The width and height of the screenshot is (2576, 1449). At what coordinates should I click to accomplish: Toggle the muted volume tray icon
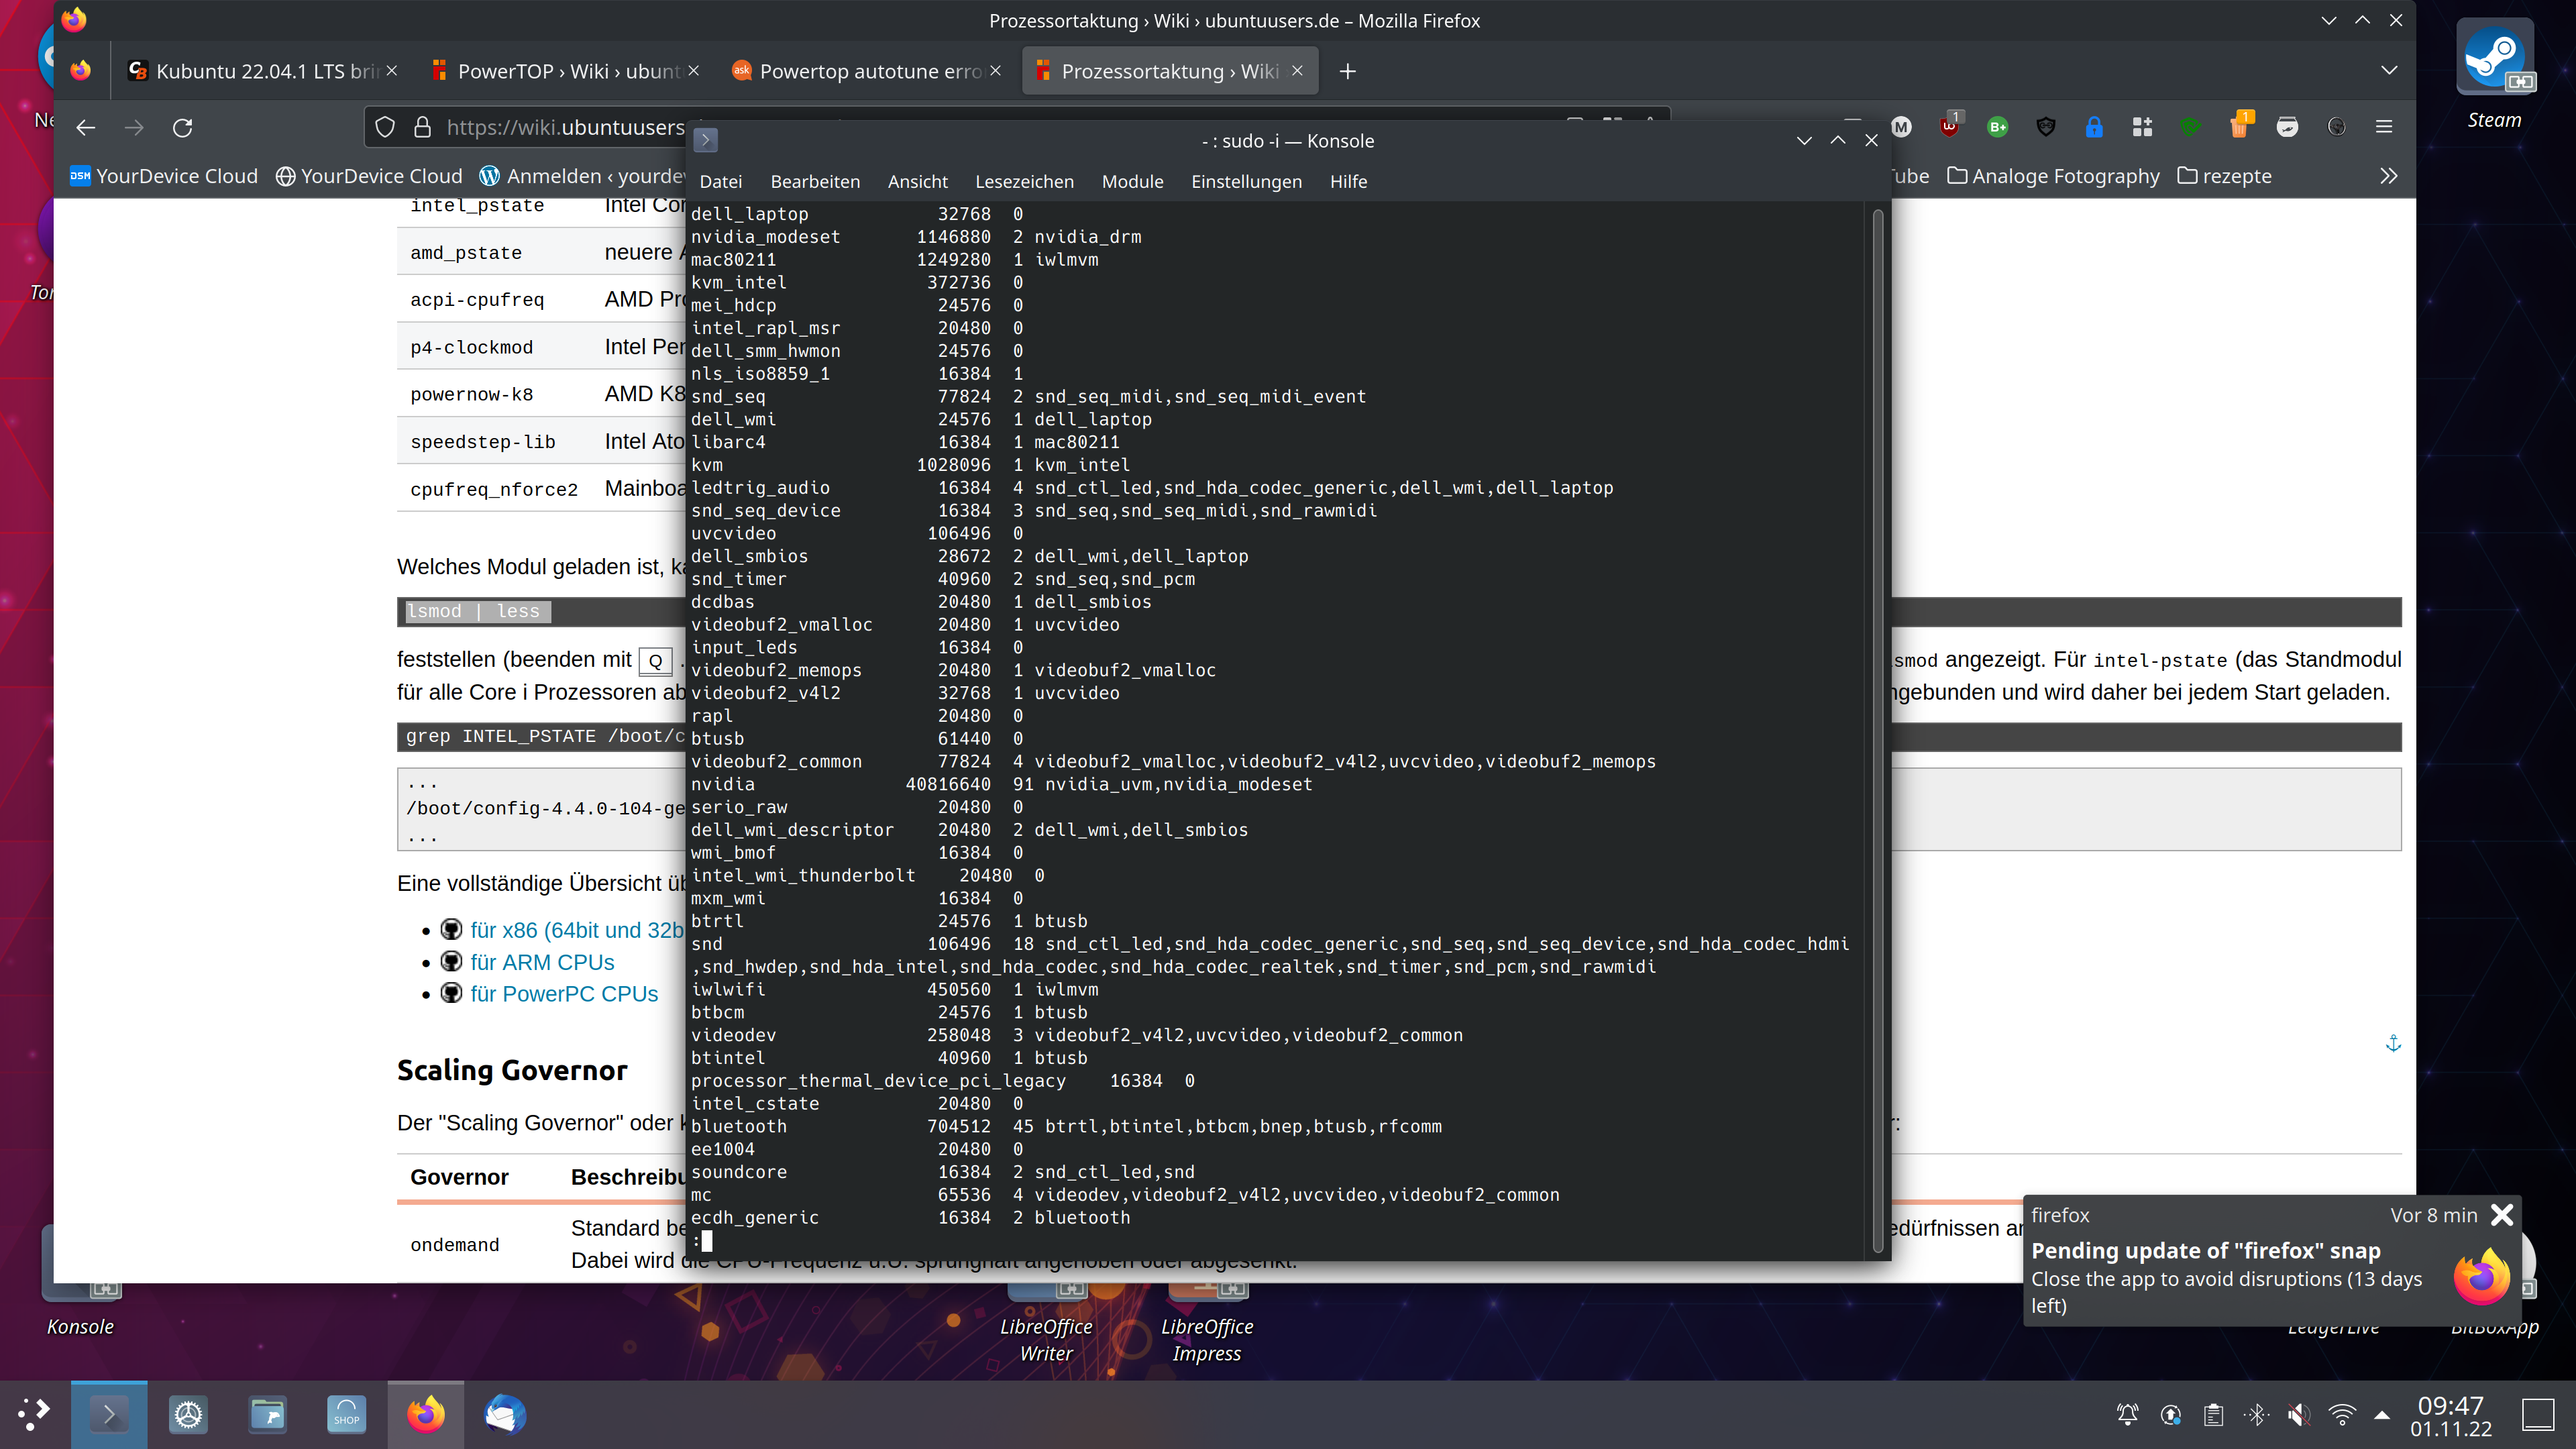click(x=2299, y=1414)
